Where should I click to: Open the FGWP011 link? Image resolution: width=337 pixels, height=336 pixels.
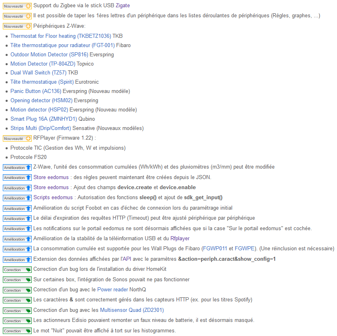215,248
